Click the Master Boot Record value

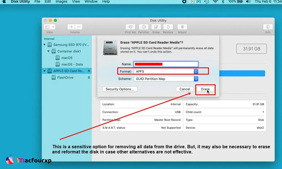pos(167,120)
